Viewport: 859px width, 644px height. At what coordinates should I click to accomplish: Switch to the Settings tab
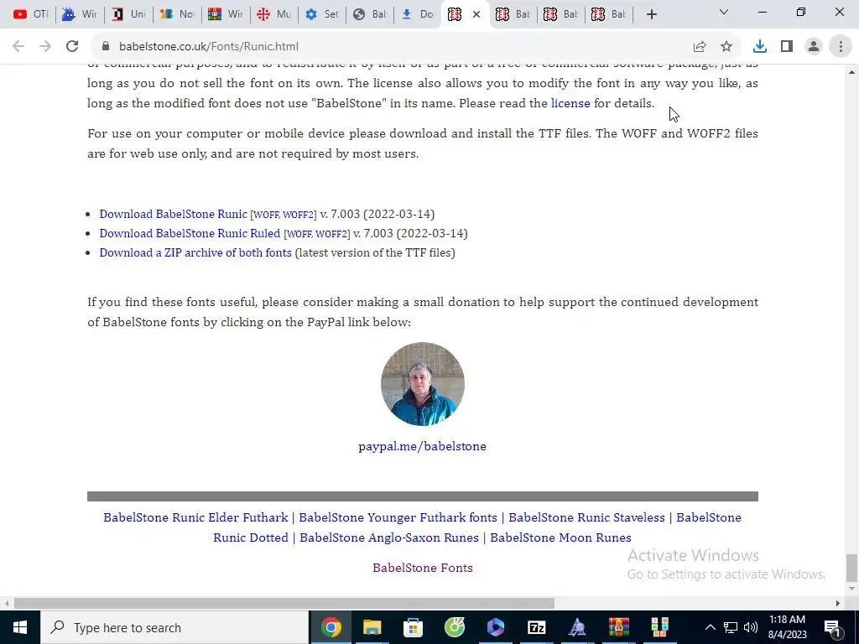323,14
